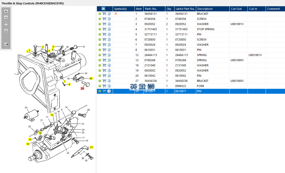Add BRACKET 36456131 to cart
The height and width of the screenshot is (173, 285).
pyautogui.click(x=104, y=14)
